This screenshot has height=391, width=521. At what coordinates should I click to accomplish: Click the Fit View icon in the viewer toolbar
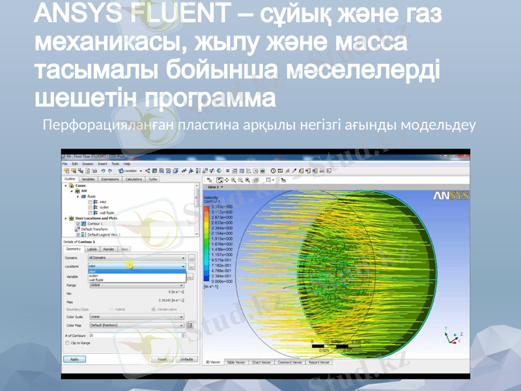coord(255,179)
